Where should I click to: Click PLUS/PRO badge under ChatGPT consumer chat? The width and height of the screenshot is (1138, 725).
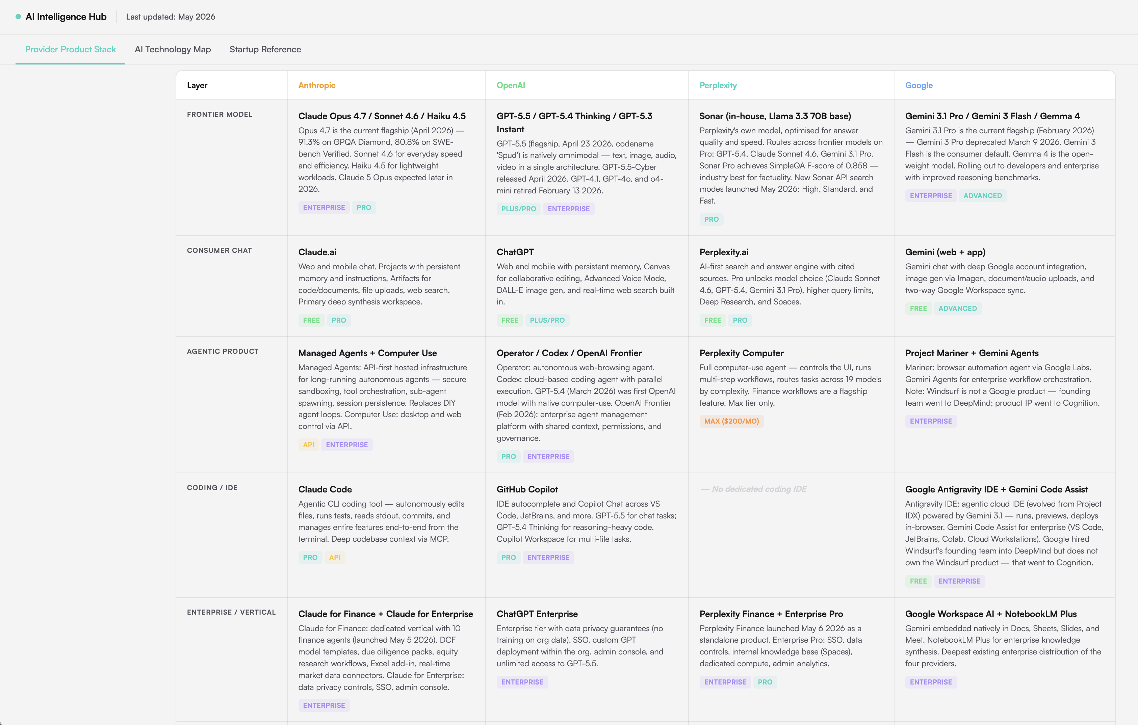[547, 320]
